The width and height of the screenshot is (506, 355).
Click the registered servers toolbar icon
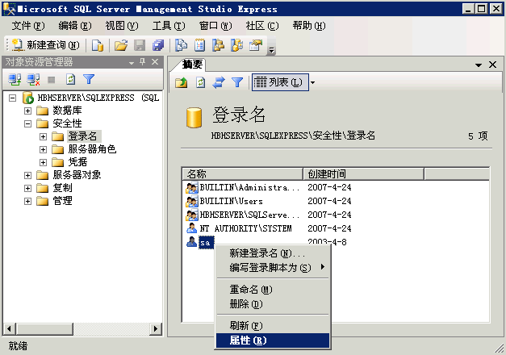point(182,45)
